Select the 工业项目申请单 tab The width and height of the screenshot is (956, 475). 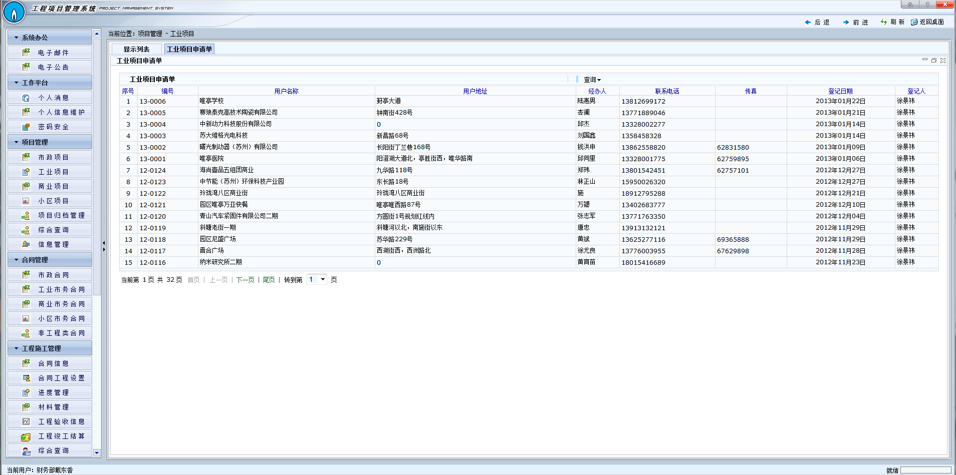pyautogui.click(x=189, y=49)
